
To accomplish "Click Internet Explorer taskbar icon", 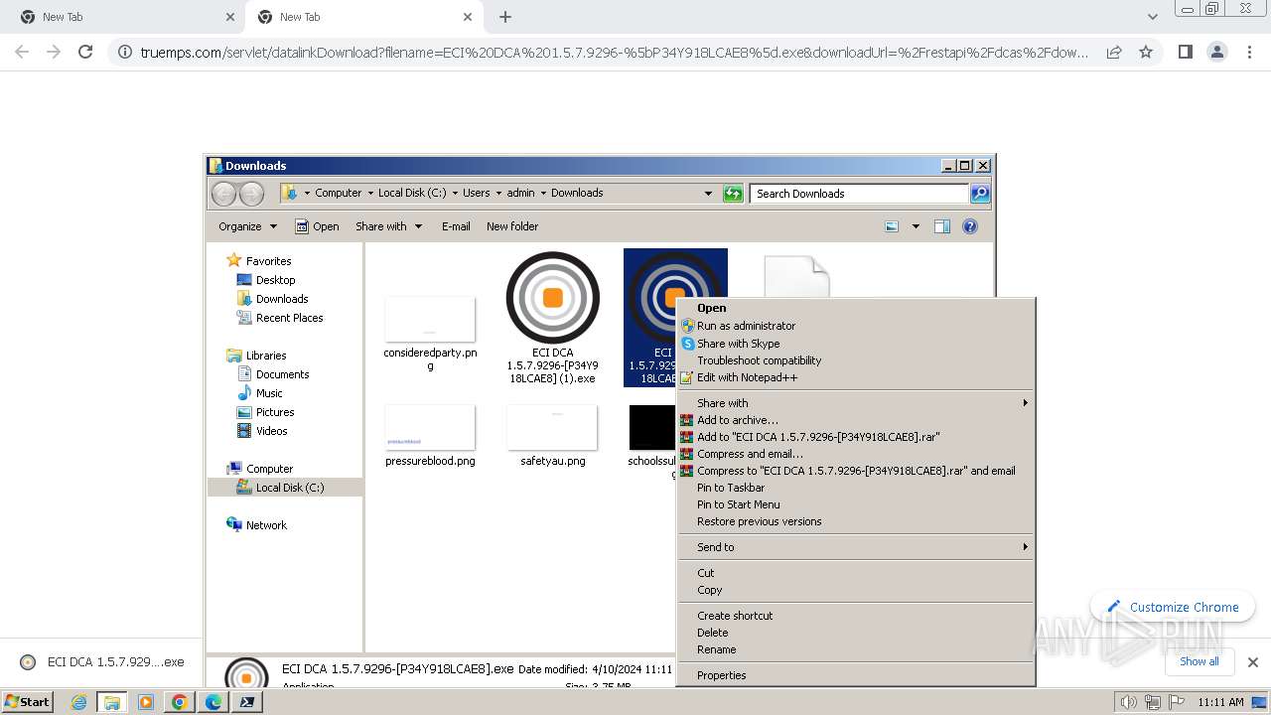I will 79,702.
